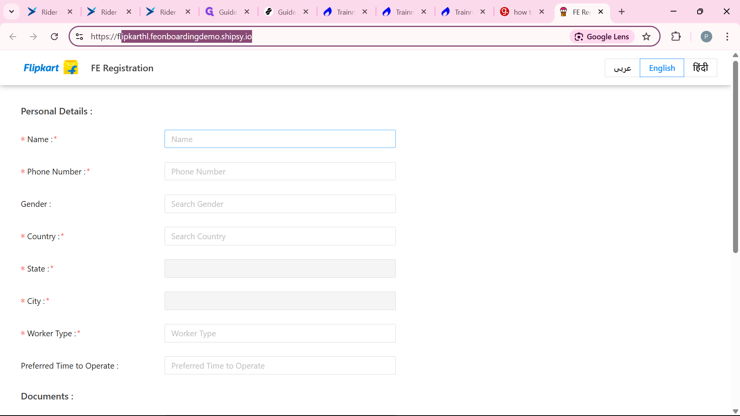The height and width of the screenshot is (416, 740).
Task: Select English language option
Action: (662, 68)
